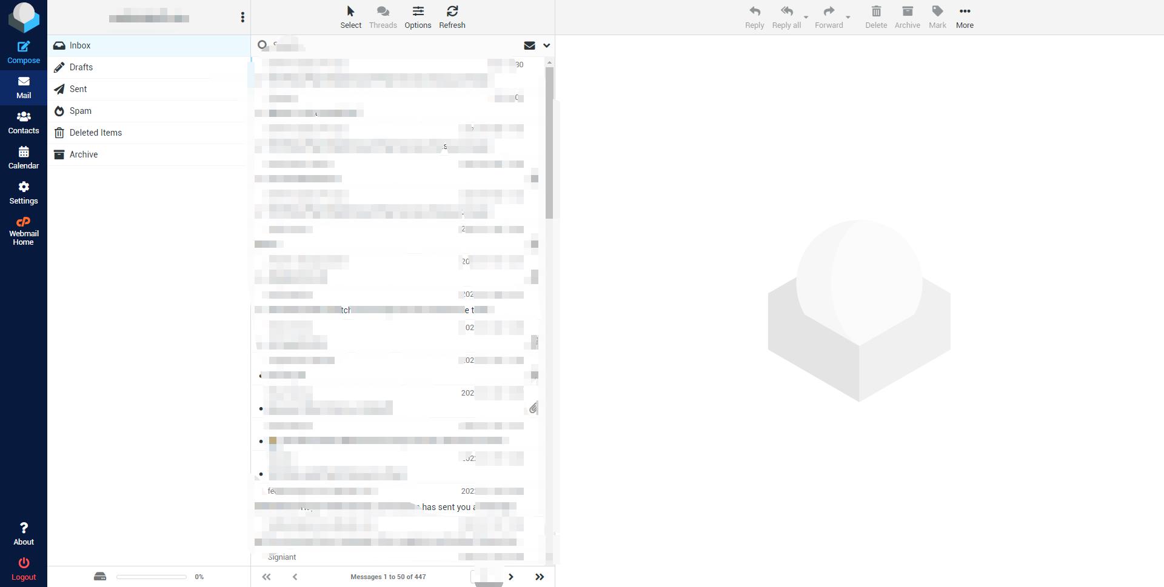This screenshot has height=587, width=1164.
Task: Open the Mail section in sidebar
Action: point(24,88)
